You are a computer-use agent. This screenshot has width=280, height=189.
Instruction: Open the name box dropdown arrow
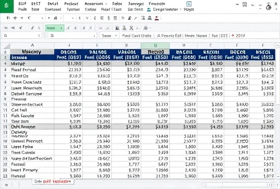pos(39,36)
